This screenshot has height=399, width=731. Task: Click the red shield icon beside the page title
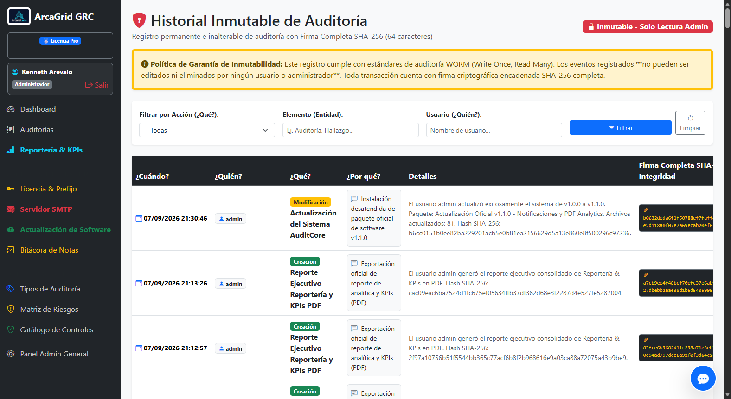(139, 21)
